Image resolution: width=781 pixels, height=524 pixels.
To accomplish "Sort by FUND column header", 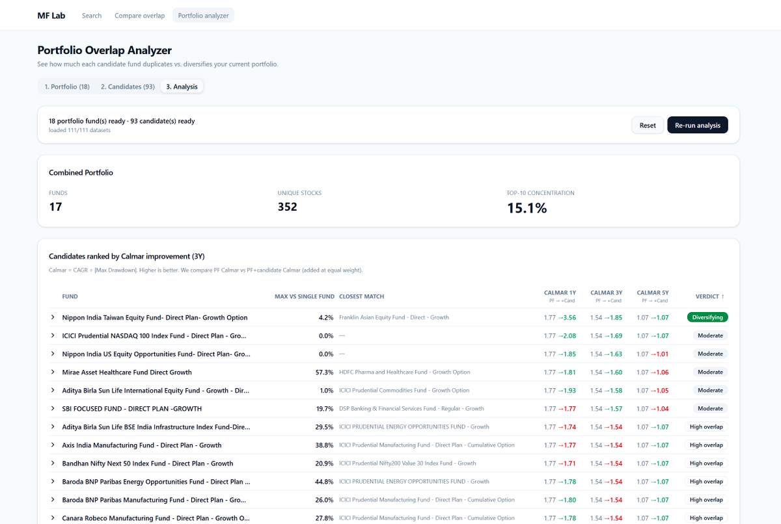I will [70, 296].
